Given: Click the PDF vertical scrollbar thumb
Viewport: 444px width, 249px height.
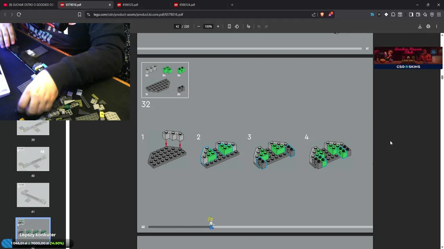Looking at the screenshot, I should click(x=442, y=77).
